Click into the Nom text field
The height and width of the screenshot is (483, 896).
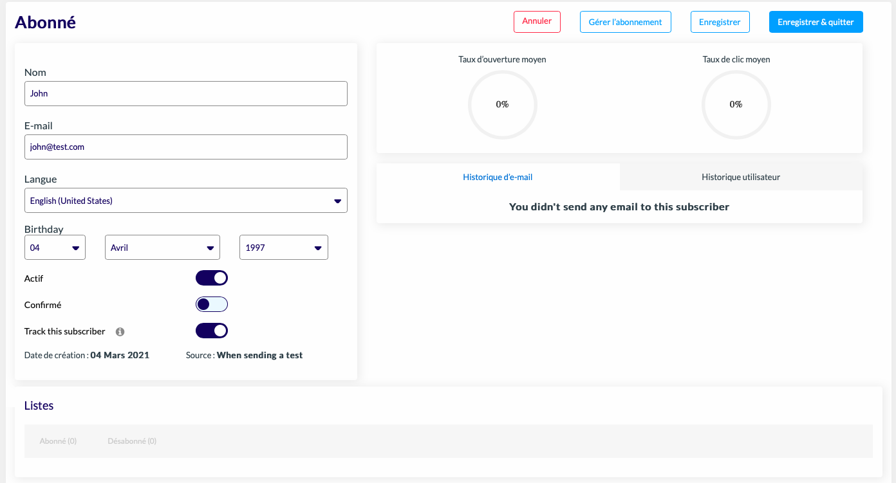186,93
